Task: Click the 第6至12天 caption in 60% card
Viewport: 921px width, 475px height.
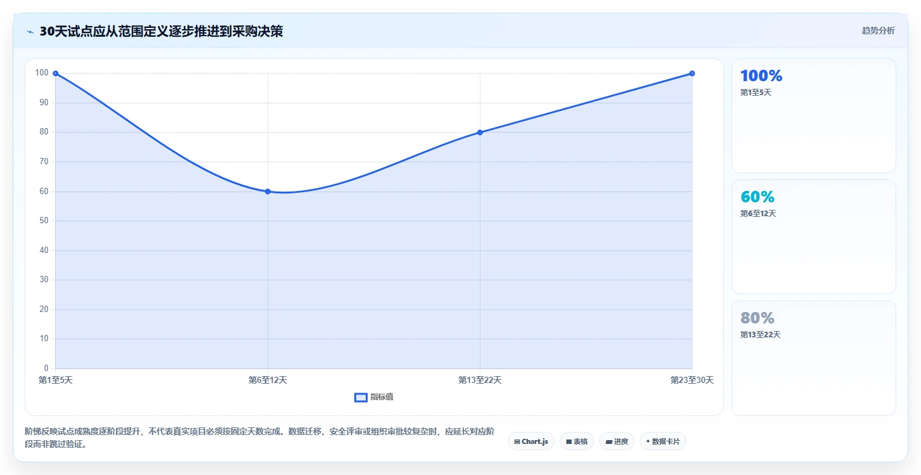Action: (x=758, y=214)
